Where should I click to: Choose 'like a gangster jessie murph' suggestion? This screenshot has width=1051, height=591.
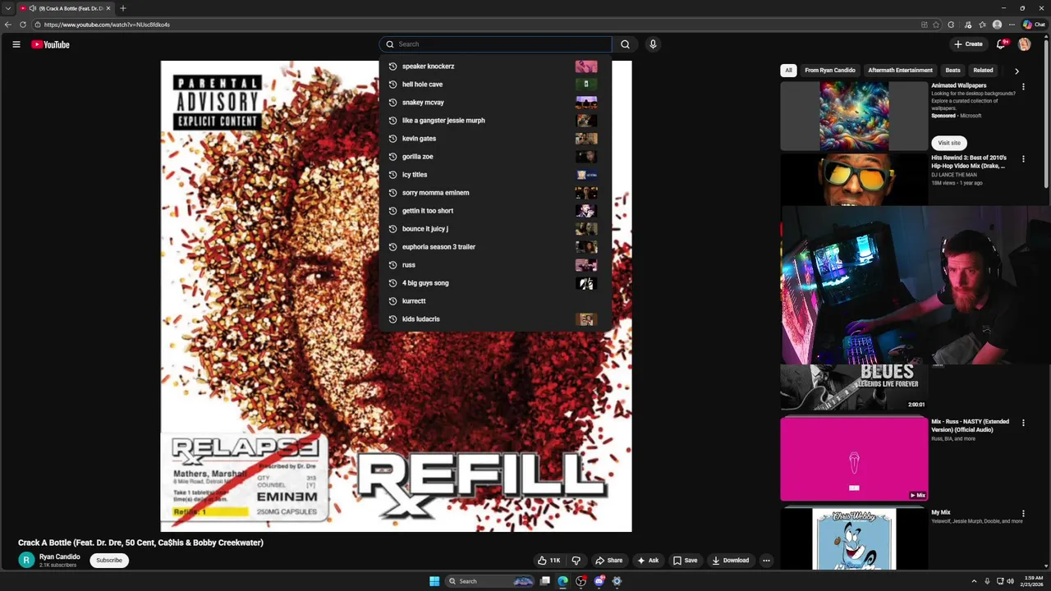click(x=495, y=121)
